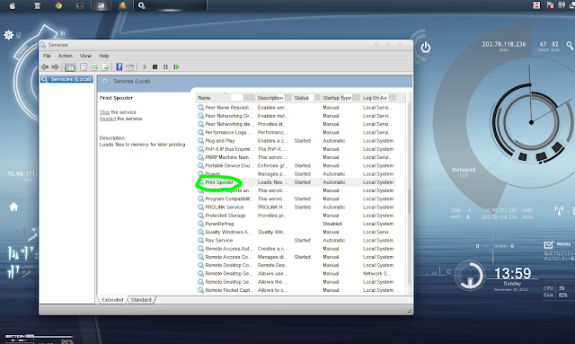This screenshot has width=575, height=344.
Task: Select the Portable Device Enumerator service
Action: (296, 165)
